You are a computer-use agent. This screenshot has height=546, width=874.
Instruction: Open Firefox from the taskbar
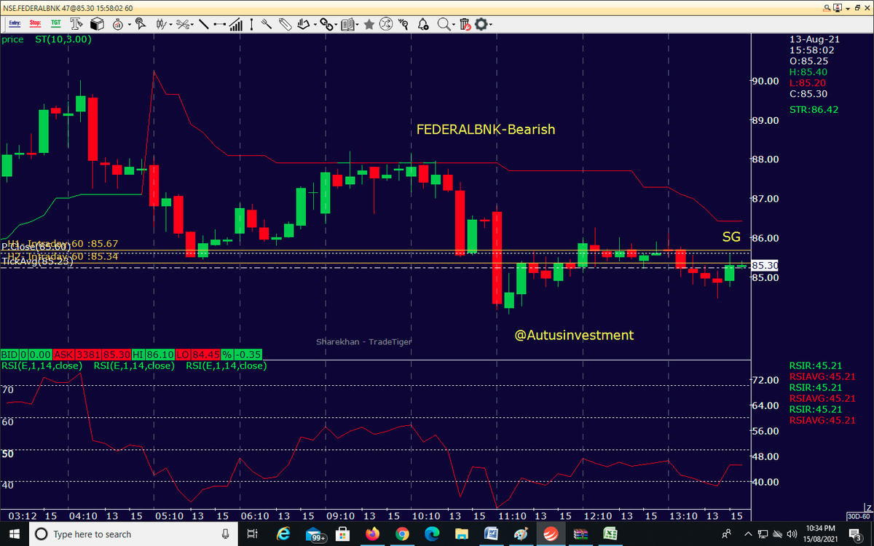[372, 534]
